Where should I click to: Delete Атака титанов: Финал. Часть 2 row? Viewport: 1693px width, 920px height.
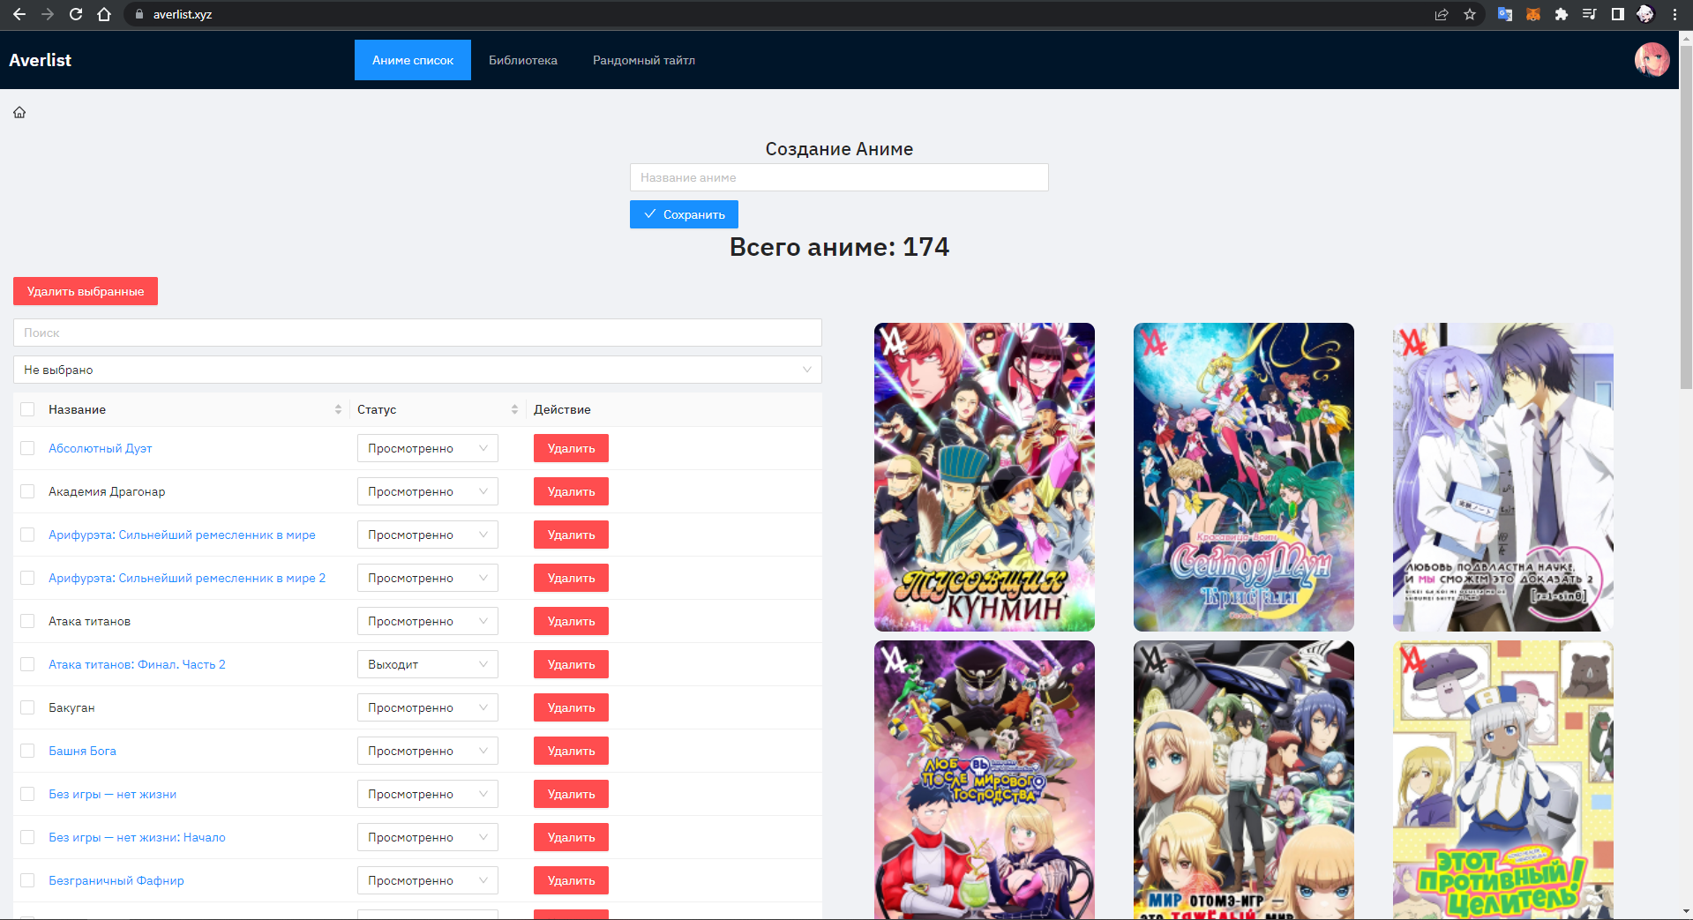[571, 664]
